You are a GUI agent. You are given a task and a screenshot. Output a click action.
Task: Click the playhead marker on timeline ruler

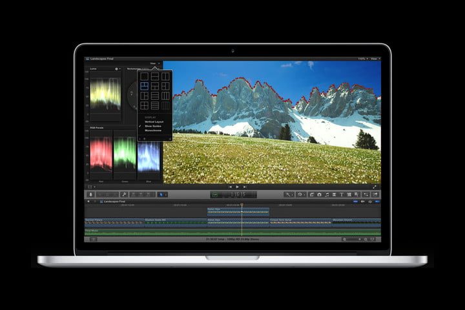(x=242, y=205)
